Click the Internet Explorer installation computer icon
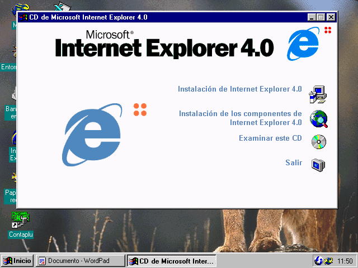 coord(318,94)
